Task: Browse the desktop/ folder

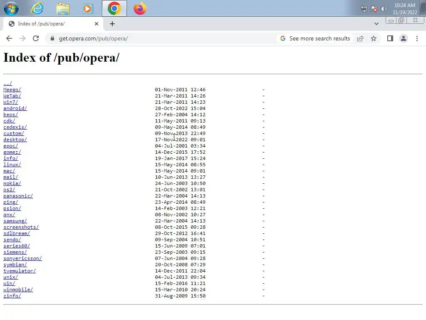Action: tap(15, 140)
